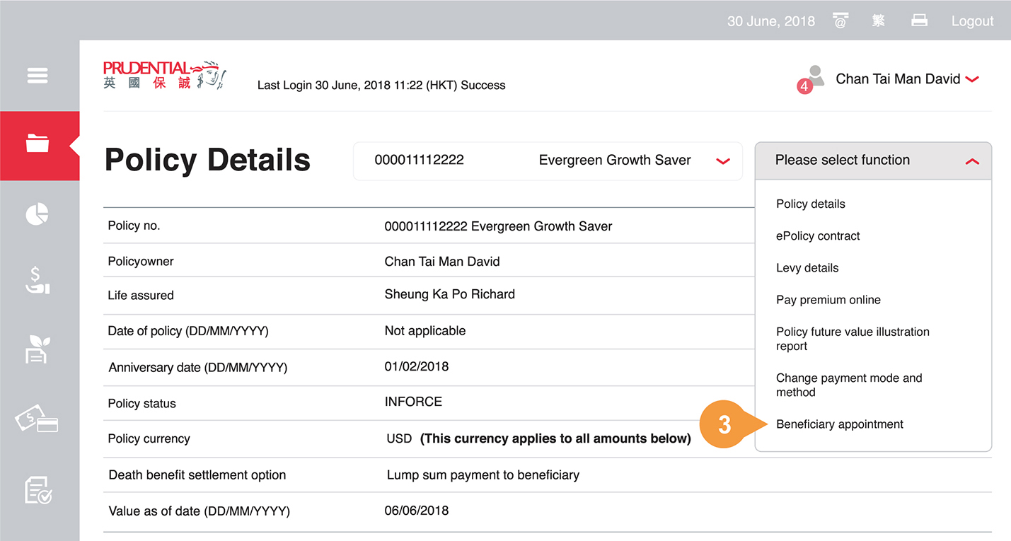Screen dimensions: 1011x541
Task: Click the email message icon in top bar
Action: 840,21
